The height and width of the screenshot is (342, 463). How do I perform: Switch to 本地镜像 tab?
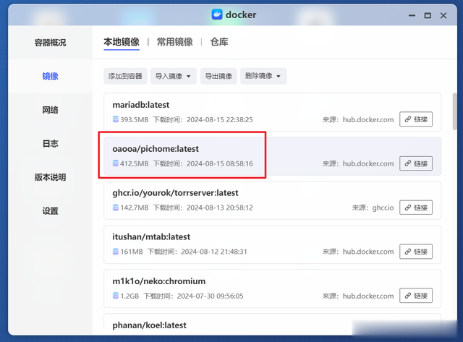click(x=122, y=42)
